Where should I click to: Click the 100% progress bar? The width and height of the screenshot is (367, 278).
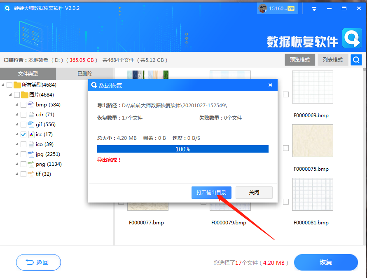(182, 149)
